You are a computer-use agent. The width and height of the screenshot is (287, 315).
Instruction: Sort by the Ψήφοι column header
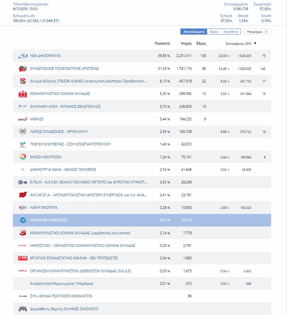coord(186,43)
